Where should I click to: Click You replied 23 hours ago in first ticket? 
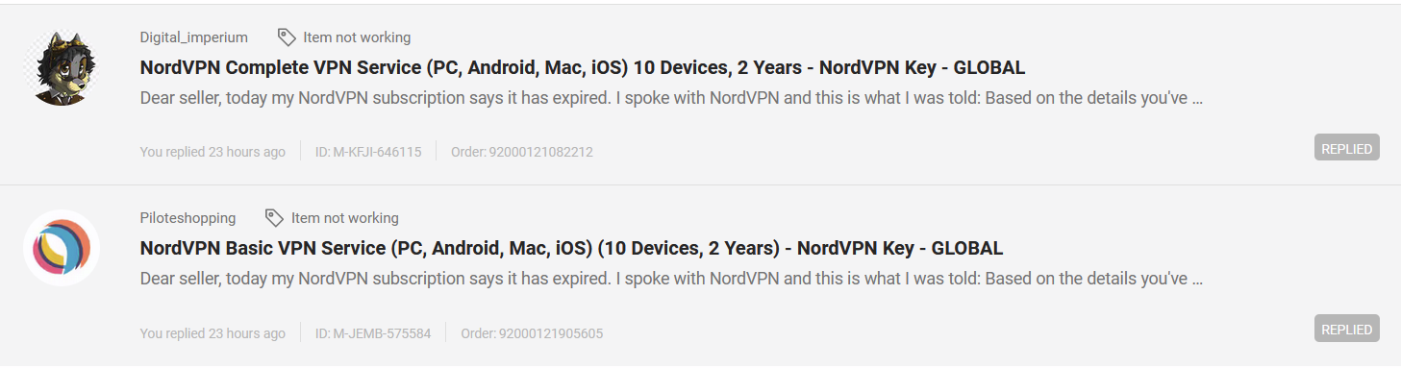(213, 152)
